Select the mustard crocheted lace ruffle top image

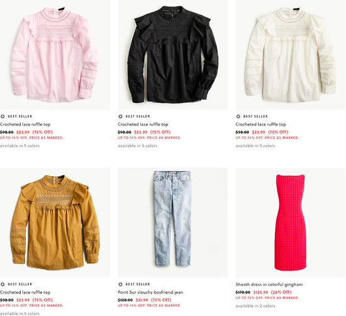pos(55,222)
